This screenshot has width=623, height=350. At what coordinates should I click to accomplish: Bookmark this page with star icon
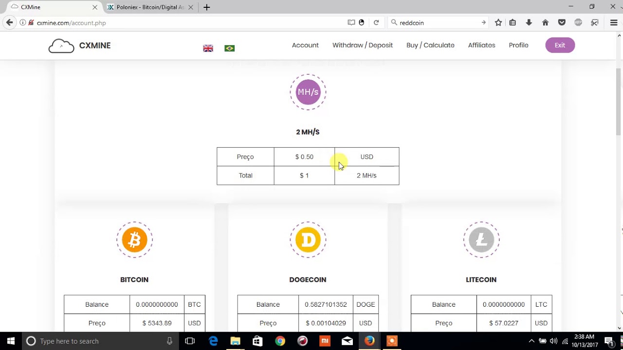pyautogui.click(x=498, y=22)
